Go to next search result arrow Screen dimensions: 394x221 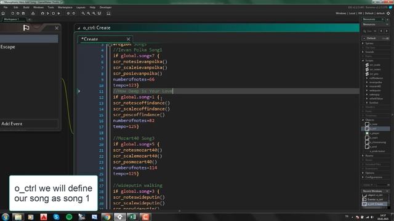(x=387, y=31)
